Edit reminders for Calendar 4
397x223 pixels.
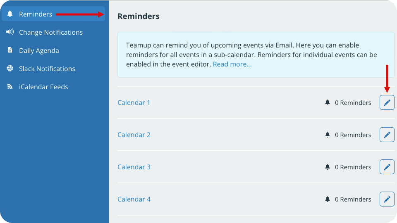click(387, 199)
